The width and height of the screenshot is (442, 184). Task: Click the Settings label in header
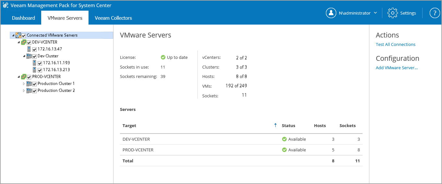tap(408, 13)
